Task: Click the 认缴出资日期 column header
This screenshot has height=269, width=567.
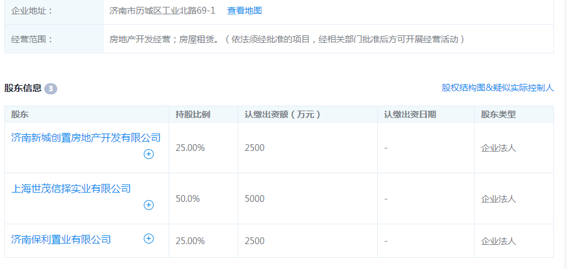Action: point(410,114)
